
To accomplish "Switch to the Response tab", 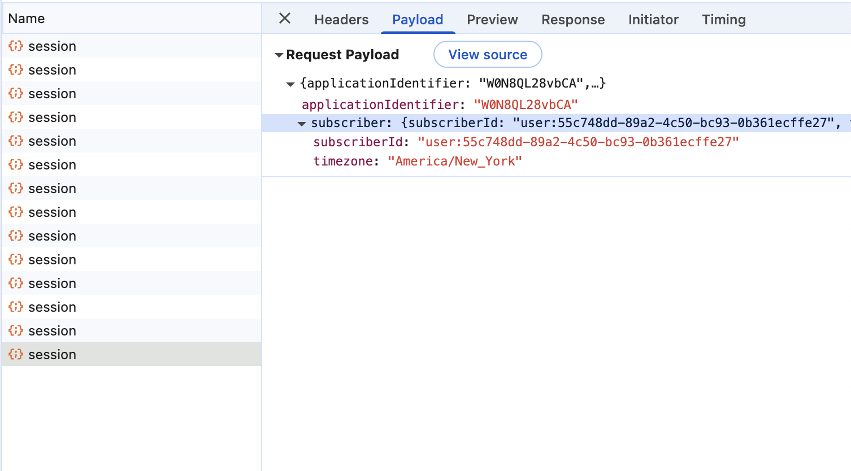I will (573, 20).
